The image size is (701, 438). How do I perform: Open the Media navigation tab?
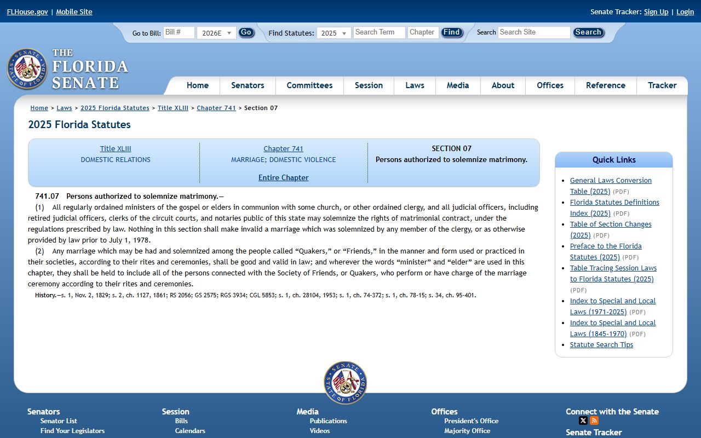(x=458, y=85)
